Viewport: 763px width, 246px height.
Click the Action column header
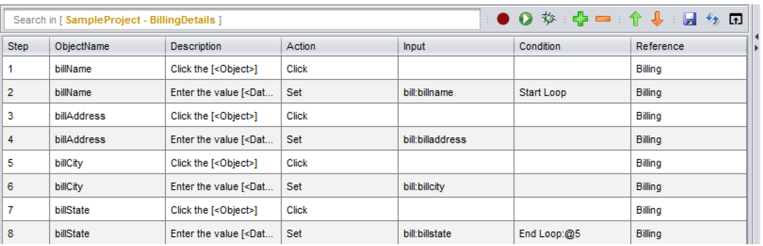[339, 46]
